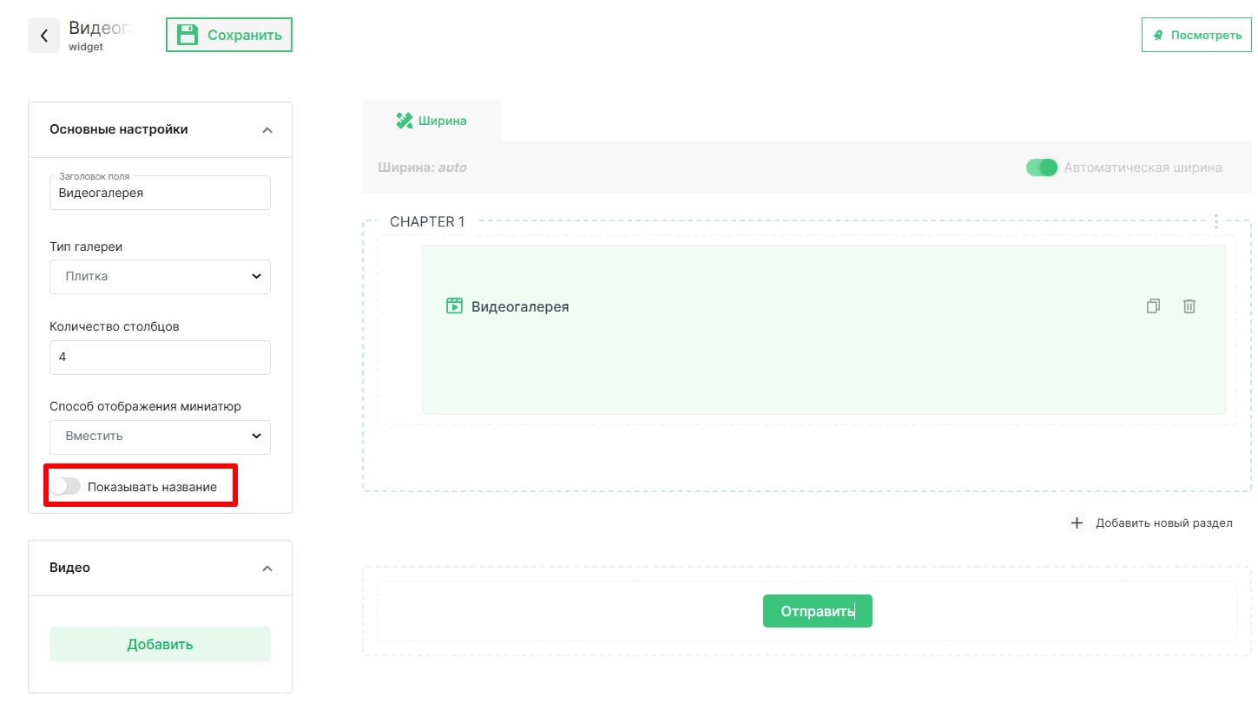The width and height of the screenshot is (1258, 703).
Task: Click the ruler icon on Ширина tab
Action: point(404,121)
